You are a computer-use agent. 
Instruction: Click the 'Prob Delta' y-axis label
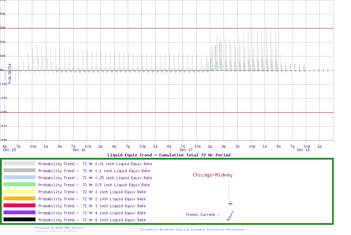tap(9, 74)
